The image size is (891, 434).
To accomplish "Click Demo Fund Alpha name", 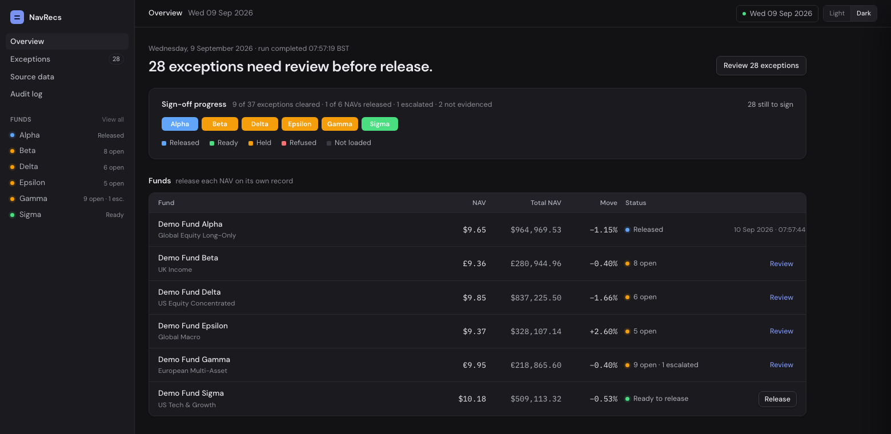I will pyautogui.click(x=190, y=224).
